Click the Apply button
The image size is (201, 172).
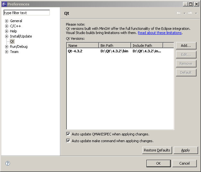(x=186, y=150)
